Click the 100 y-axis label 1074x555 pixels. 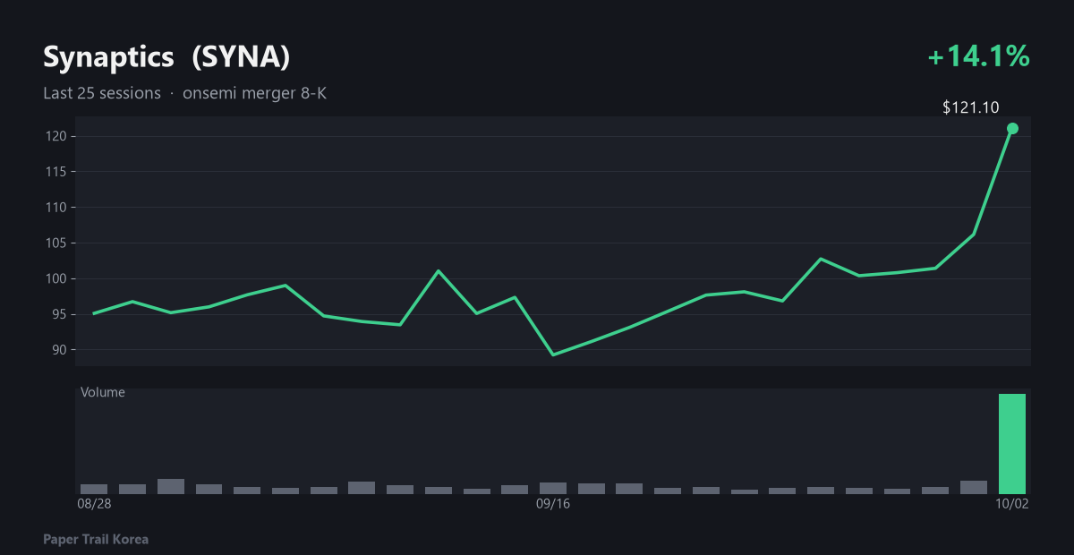[55, 278]
